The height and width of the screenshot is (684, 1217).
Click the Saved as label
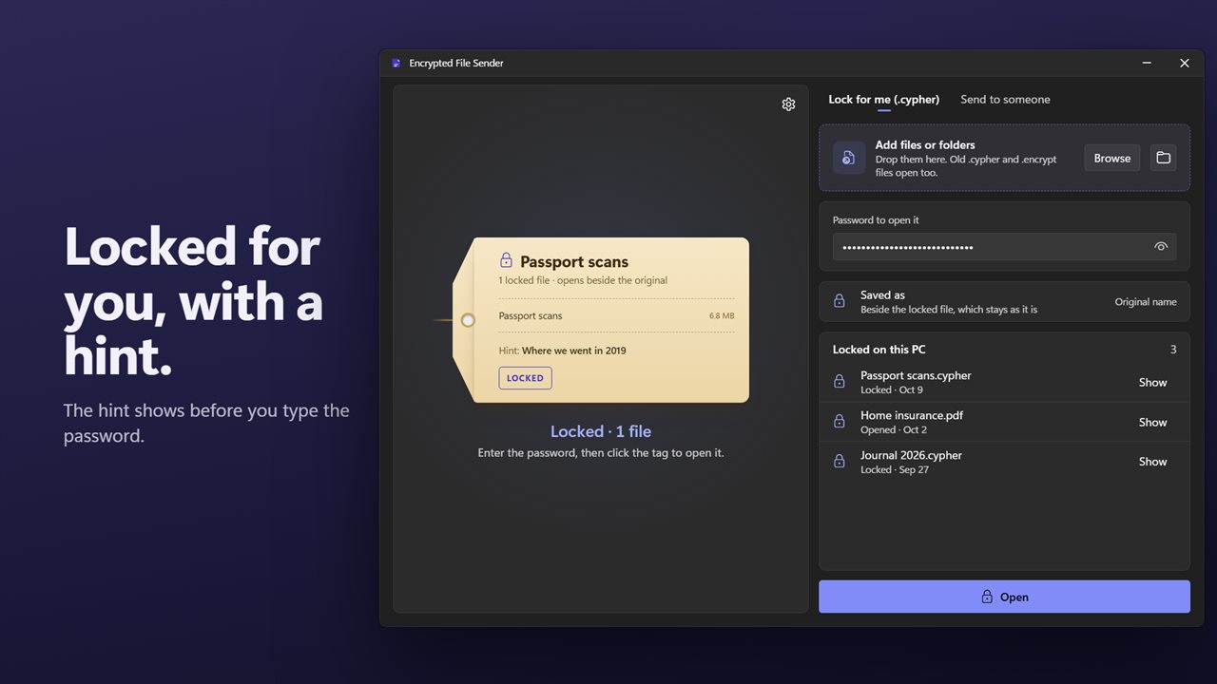tap(882, 295)
